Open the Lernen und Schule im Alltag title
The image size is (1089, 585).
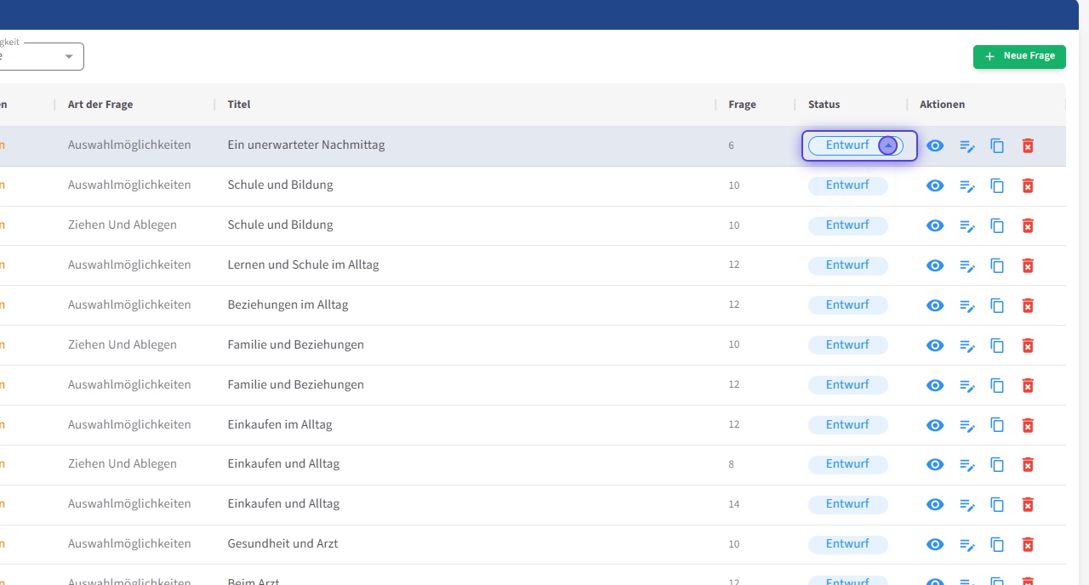coord(303,264)
